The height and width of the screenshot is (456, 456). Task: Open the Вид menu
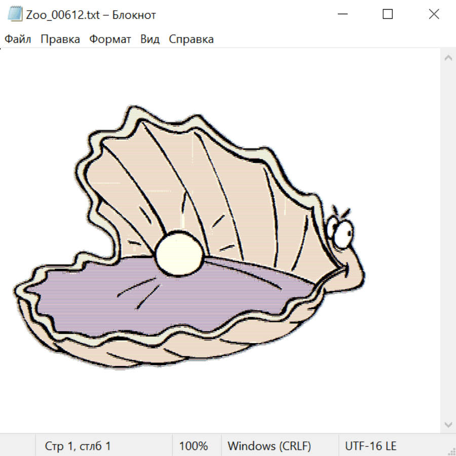coord(149,40)
